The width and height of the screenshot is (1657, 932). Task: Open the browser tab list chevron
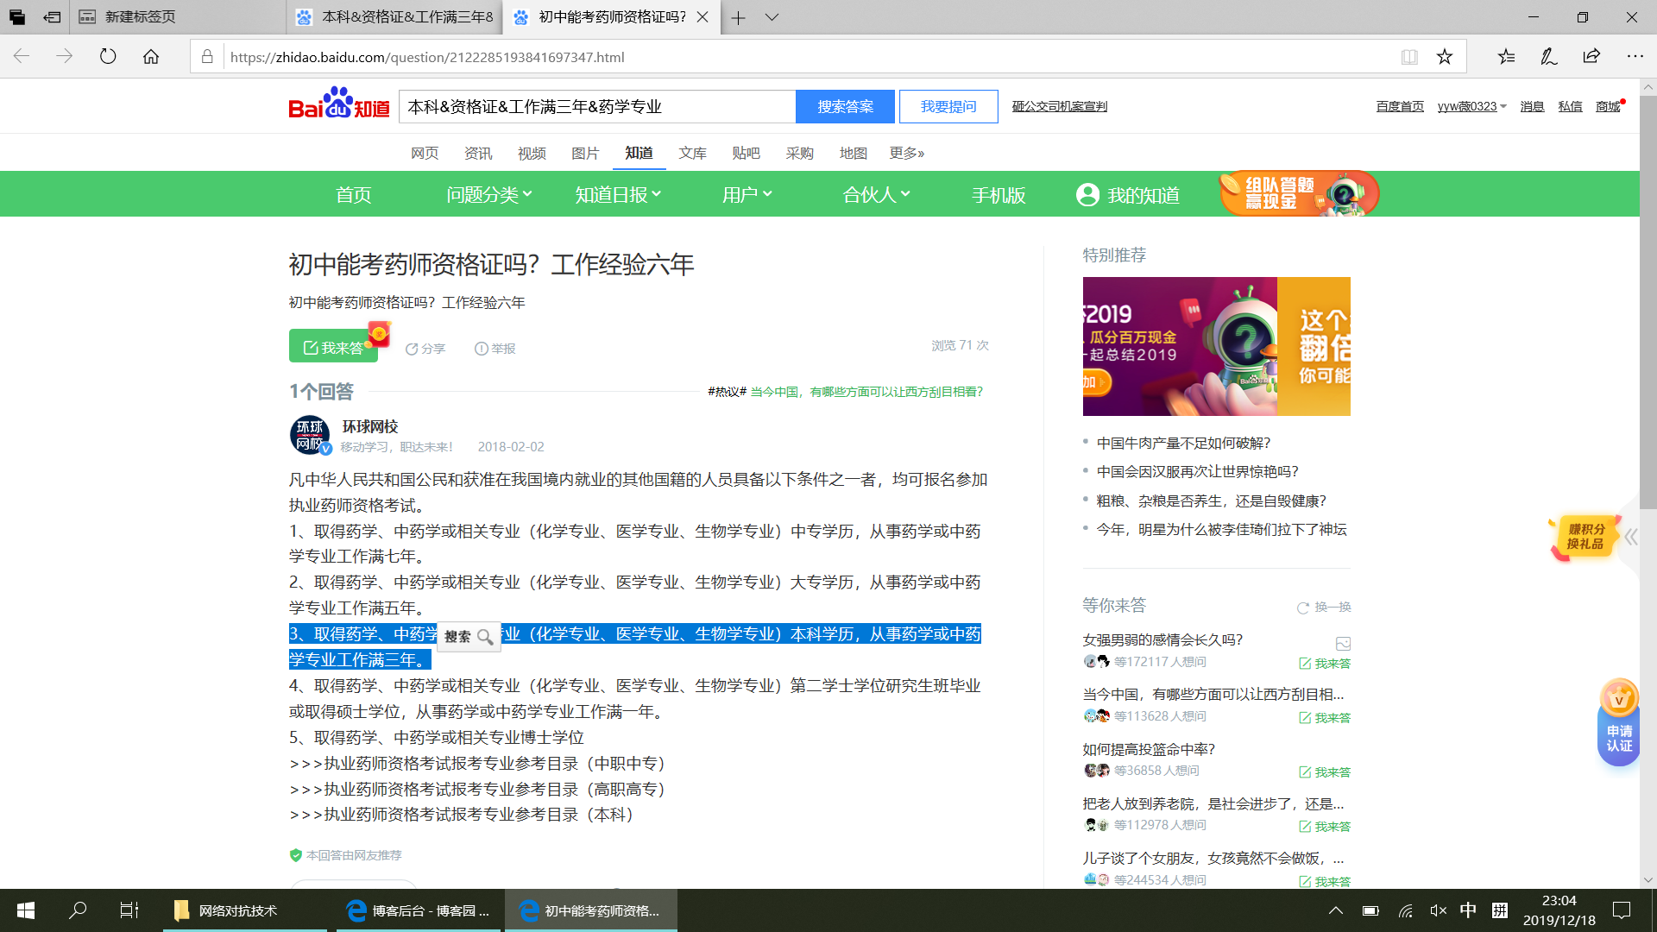click(772, 17)
